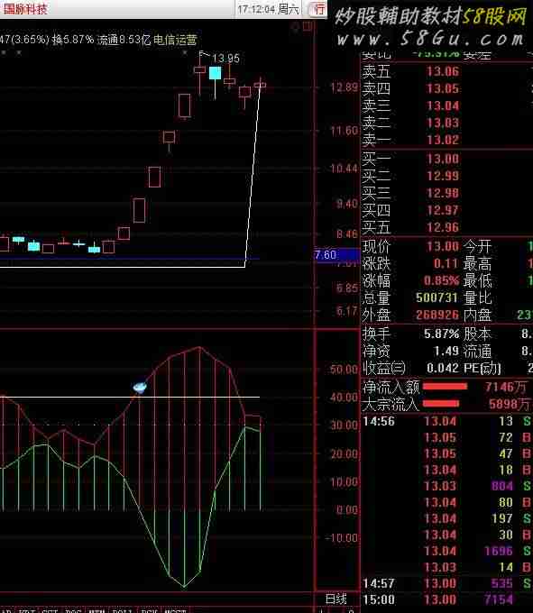Open the 日线 period selector

coord(335,599)
